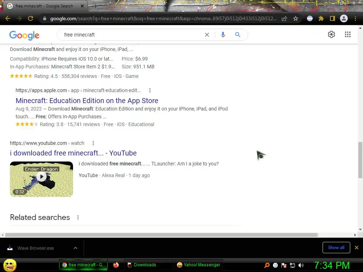363x272 pixels.
Task: Show all downloads
Action: [336, 248]
